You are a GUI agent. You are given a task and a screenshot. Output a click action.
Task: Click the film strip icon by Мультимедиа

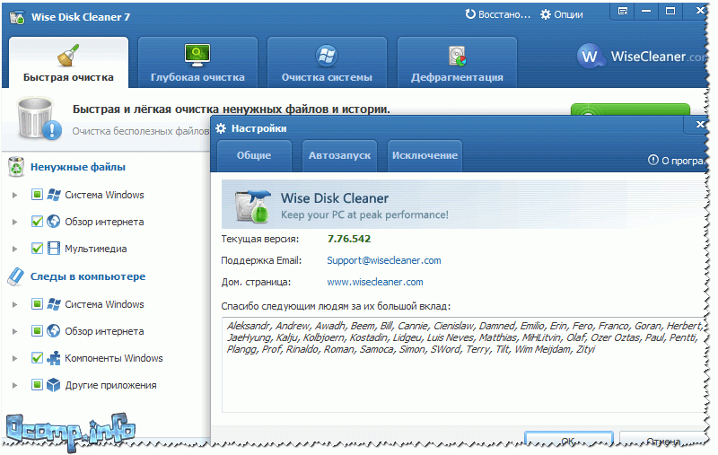point(54,249)
